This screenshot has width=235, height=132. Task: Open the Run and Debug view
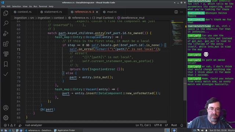6,33
